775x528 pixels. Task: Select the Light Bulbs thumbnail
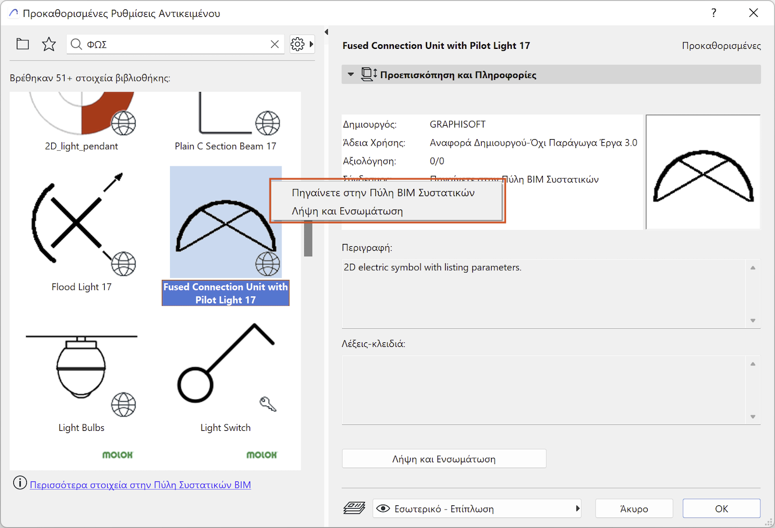pos(81,373)
